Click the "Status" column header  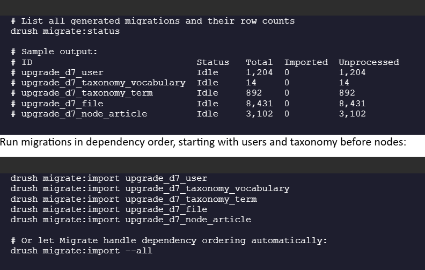tap(213, 62)
